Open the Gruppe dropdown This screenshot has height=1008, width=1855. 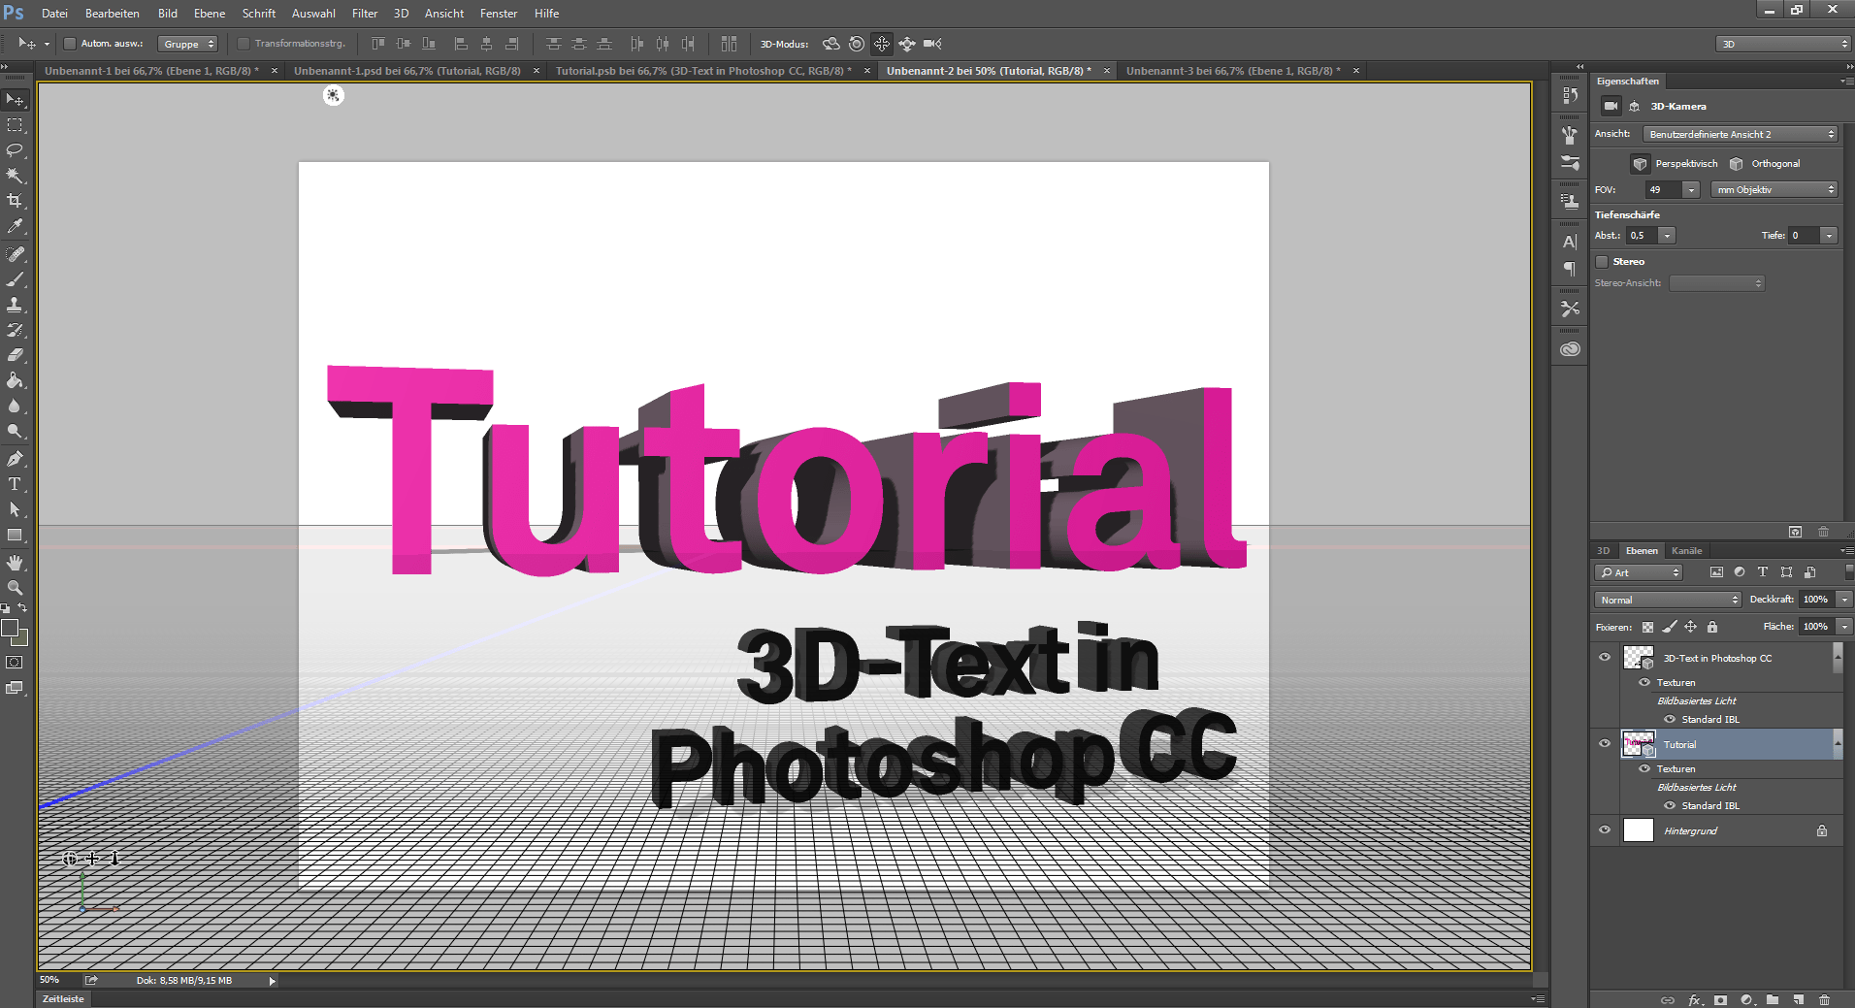187,44
